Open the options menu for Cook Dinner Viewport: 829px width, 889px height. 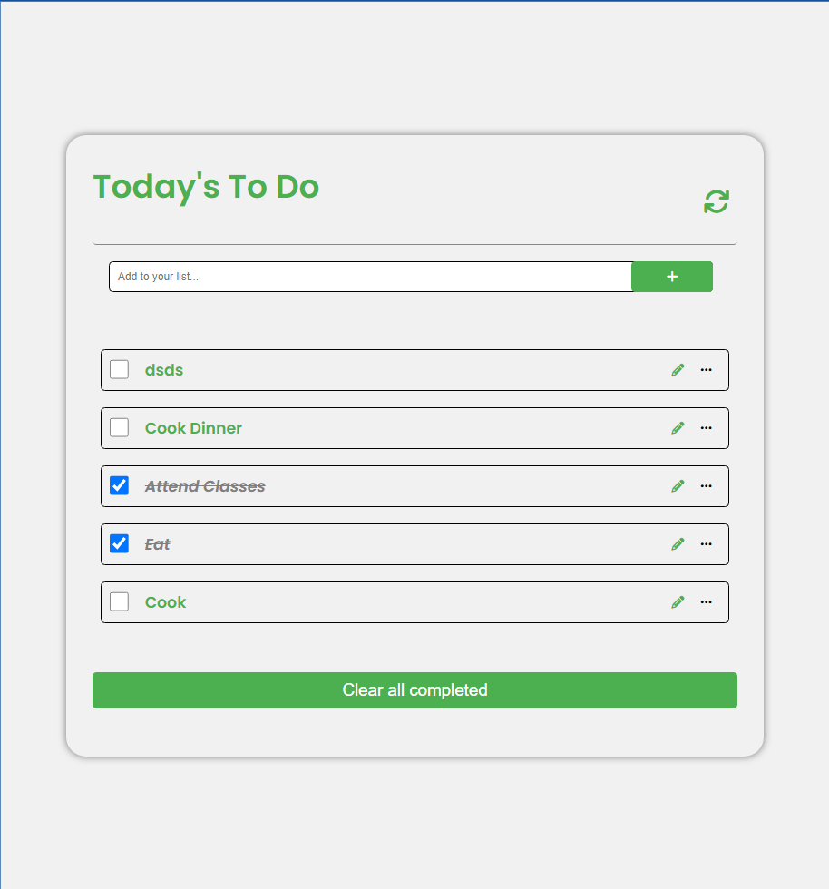point(706,427)
